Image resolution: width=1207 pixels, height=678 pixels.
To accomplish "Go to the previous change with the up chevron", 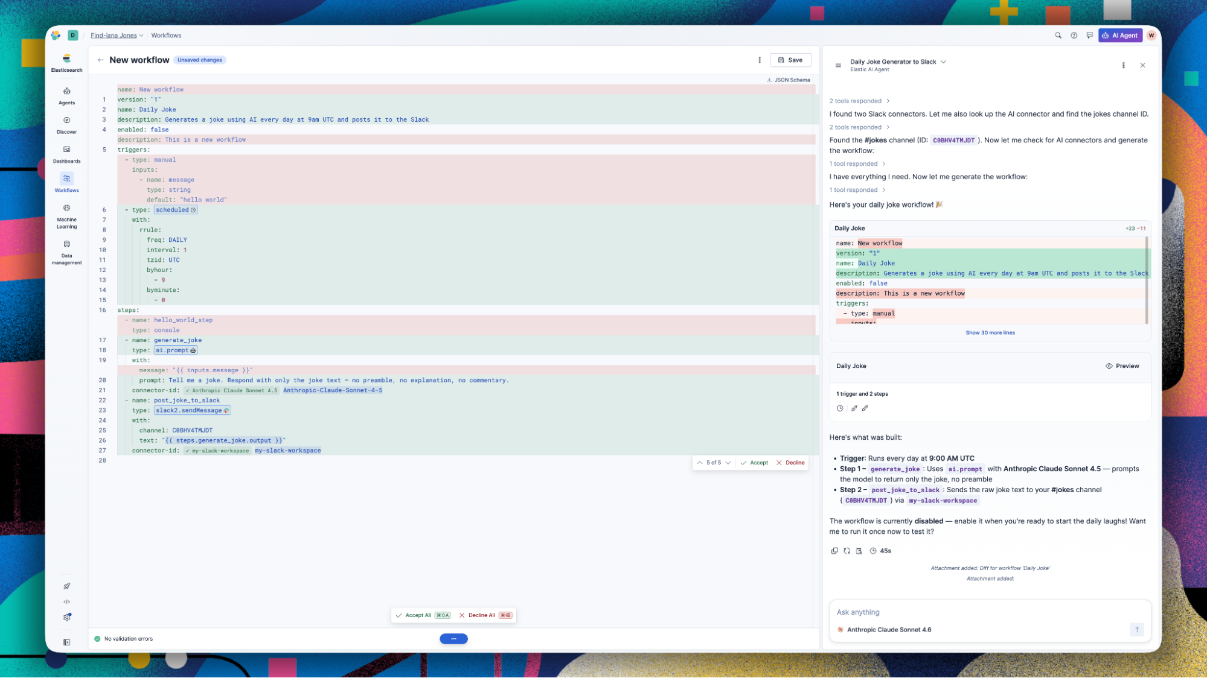I will click(700, 463).
